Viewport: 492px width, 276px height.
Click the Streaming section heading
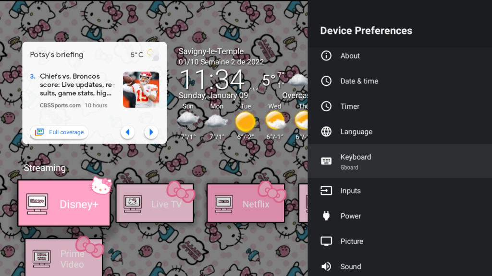click(x=45, y=168)
